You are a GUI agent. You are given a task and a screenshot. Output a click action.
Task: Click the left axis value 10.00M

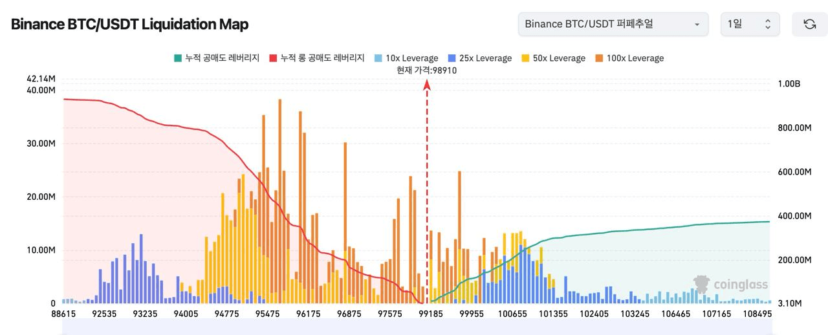(x=41, y=250)
